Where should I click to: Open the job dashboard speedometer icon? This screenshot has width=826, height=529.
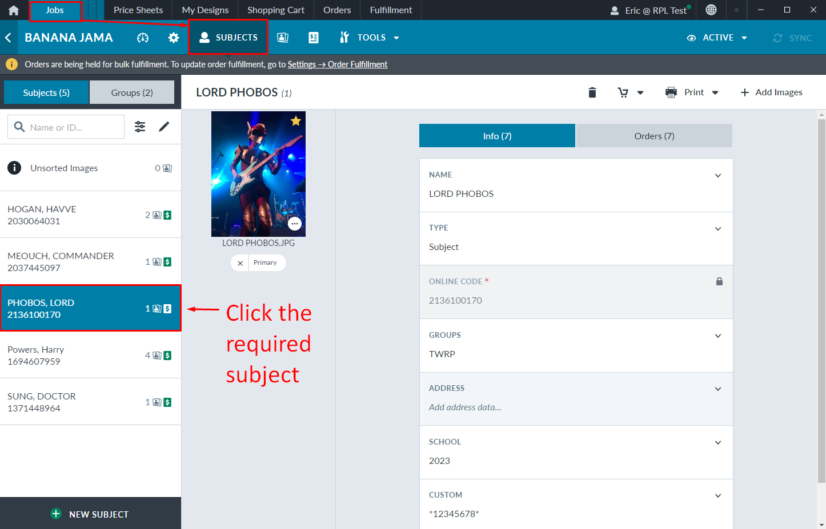point(142,37)
